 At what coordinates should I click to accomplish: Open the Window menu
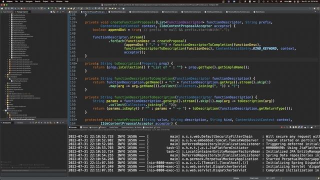tap(59, 1)
